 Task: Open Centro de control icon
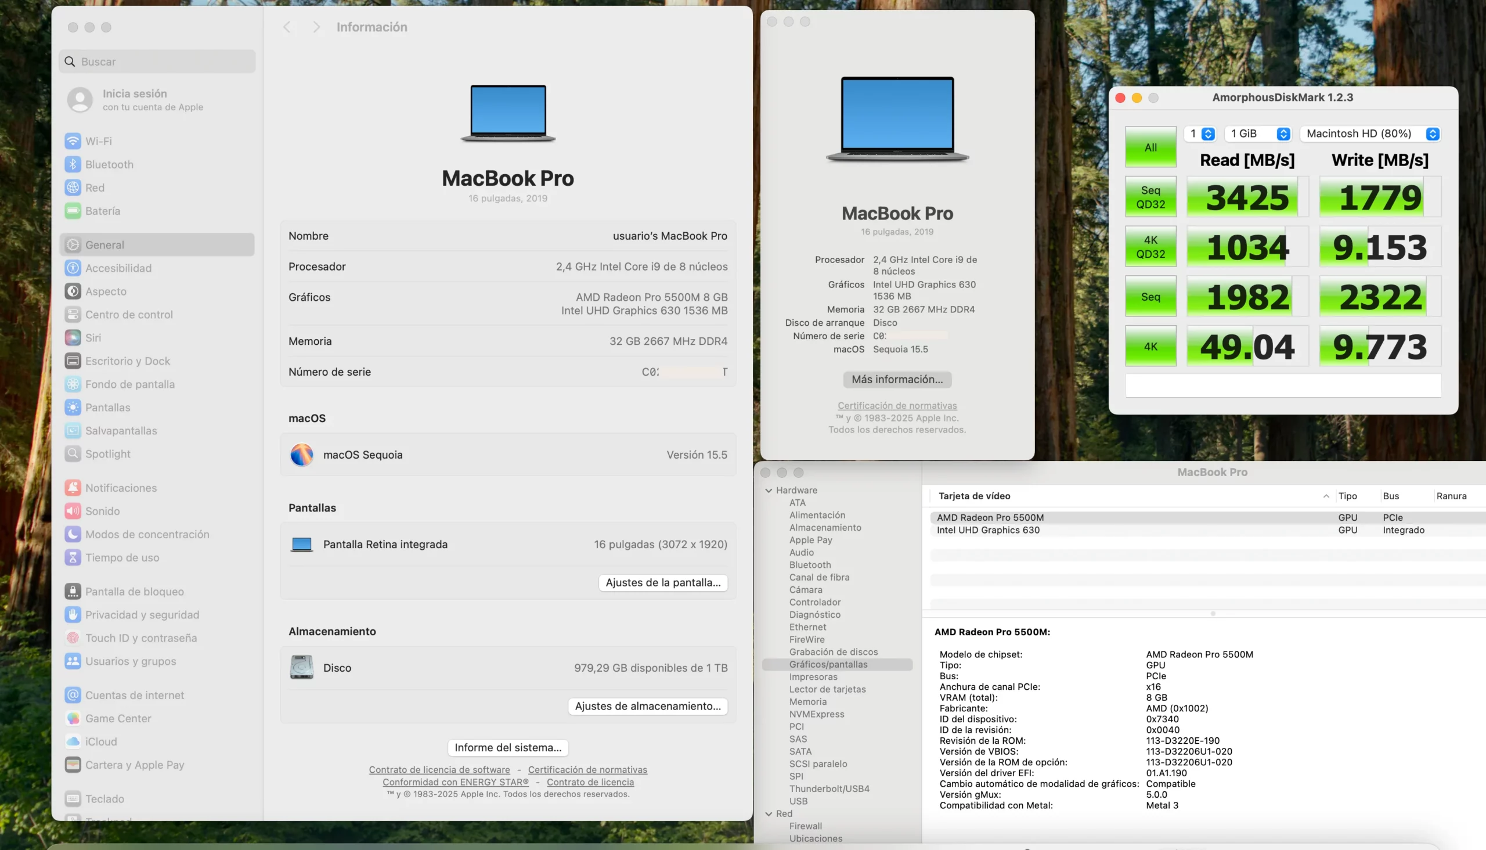tap(73, 315)
